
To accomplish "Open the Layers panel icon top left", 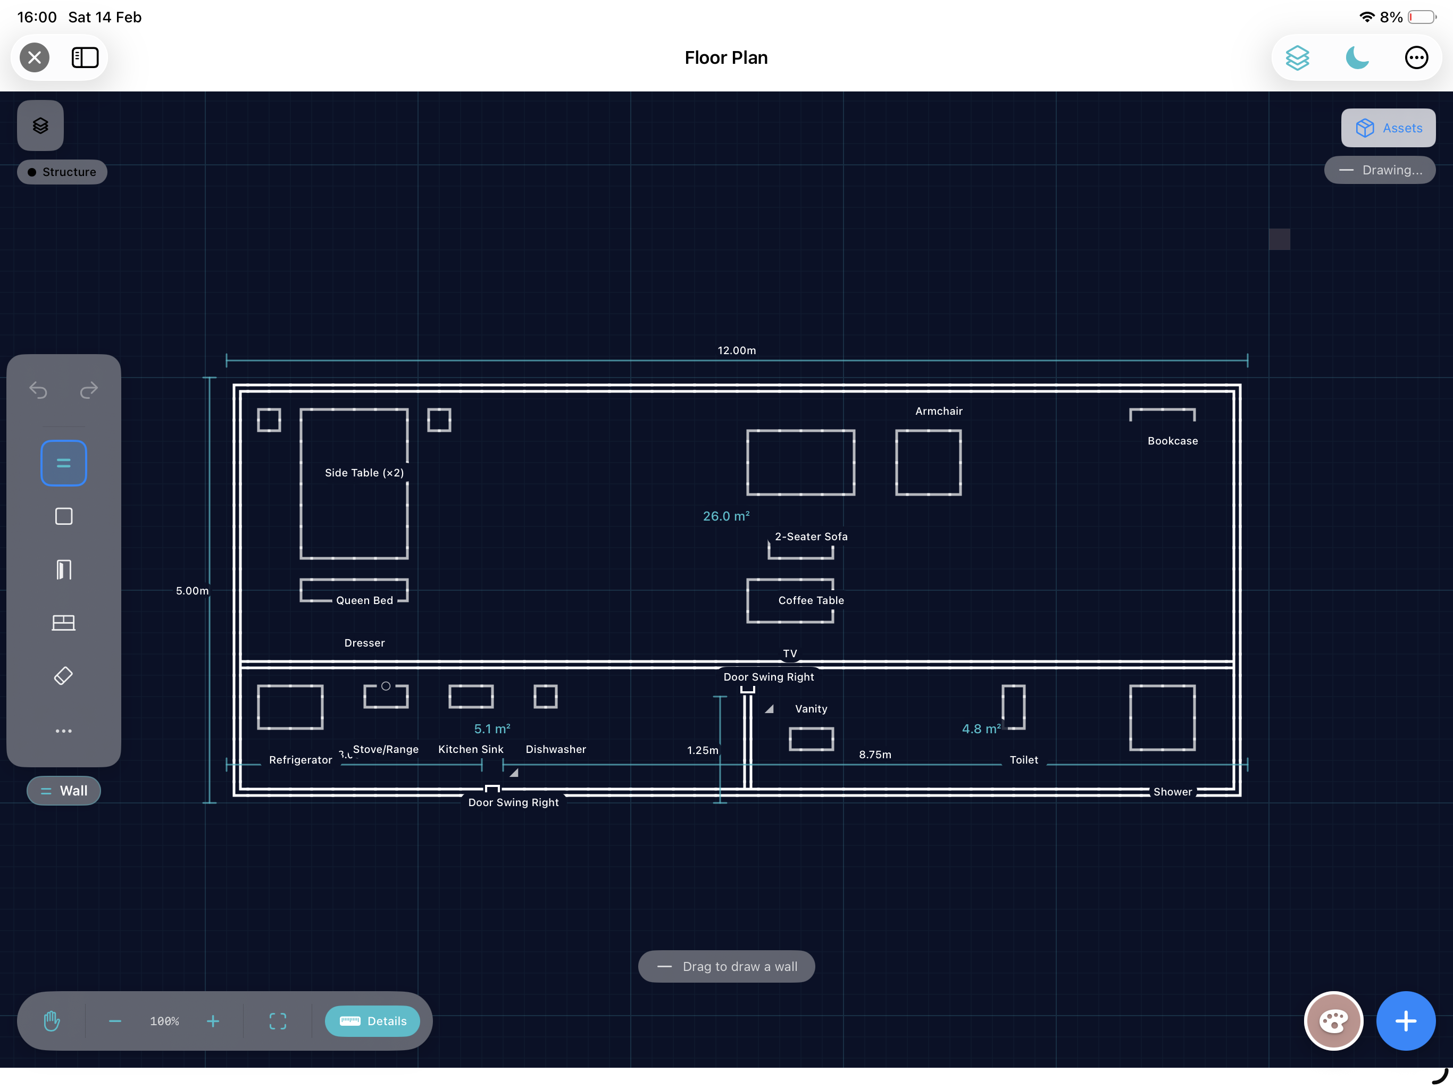I will click(40, 125).
